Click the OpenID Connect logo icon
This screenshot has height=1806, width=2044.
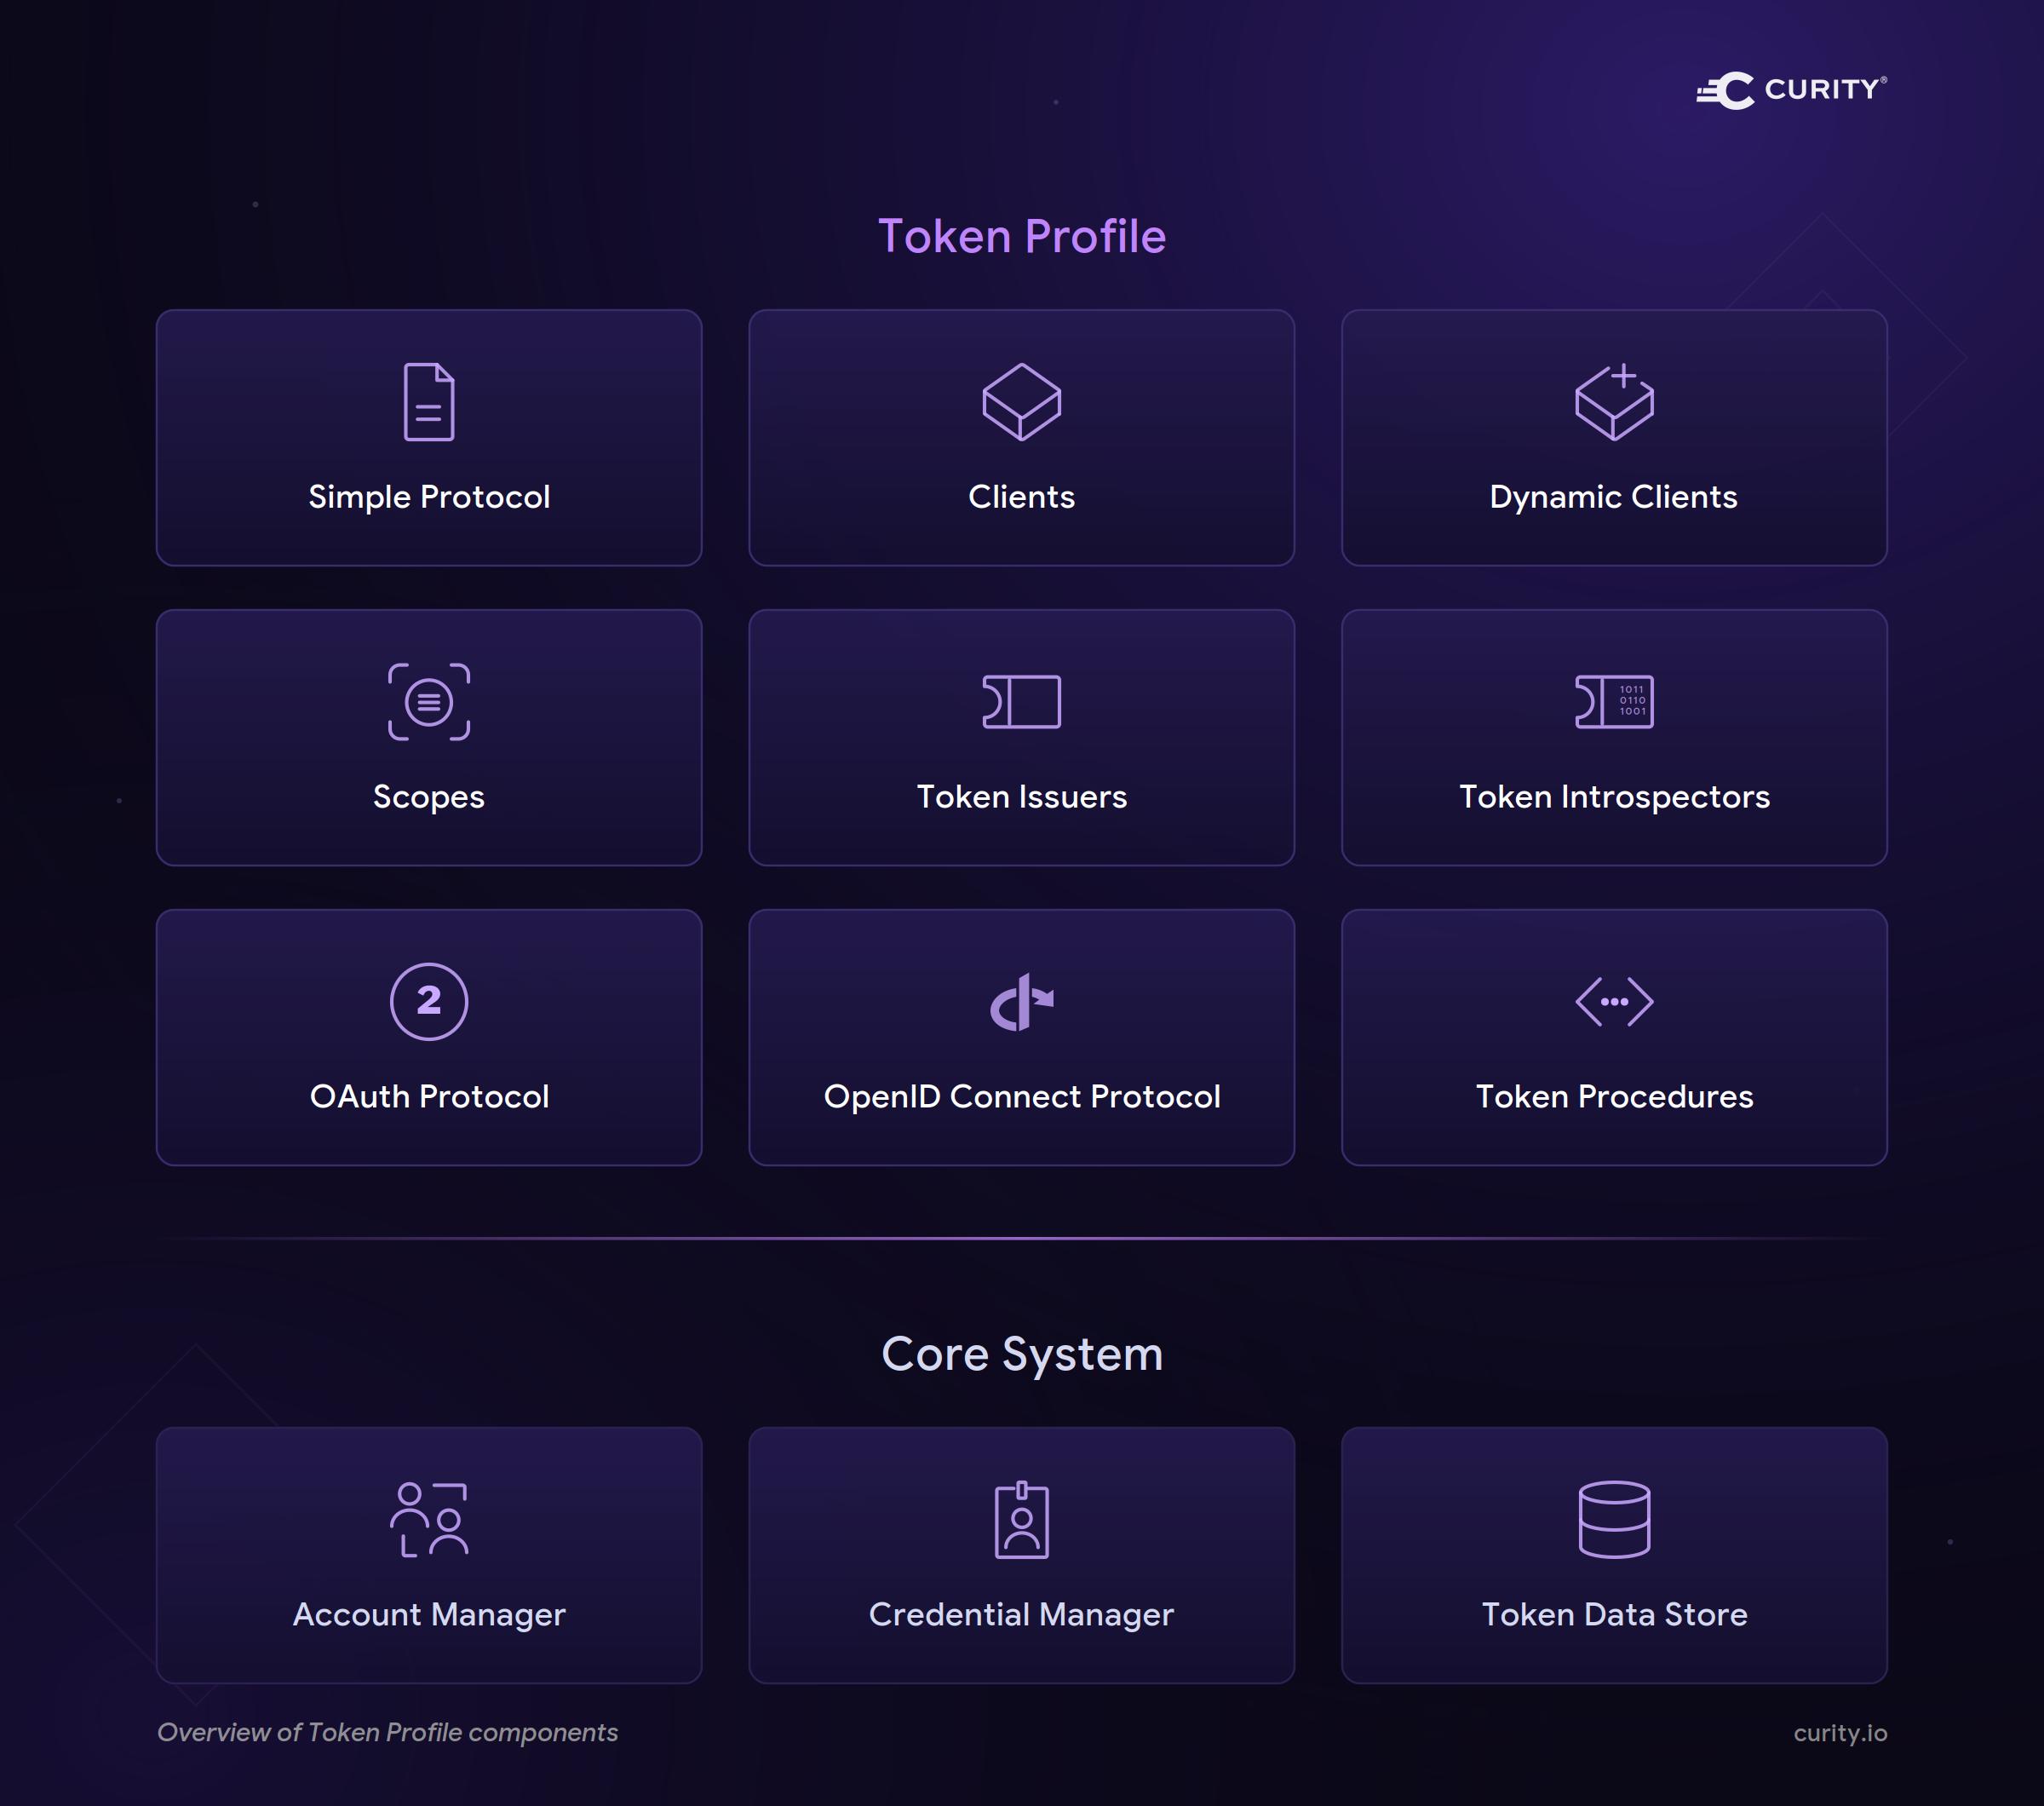[x=1021, y=1001]
